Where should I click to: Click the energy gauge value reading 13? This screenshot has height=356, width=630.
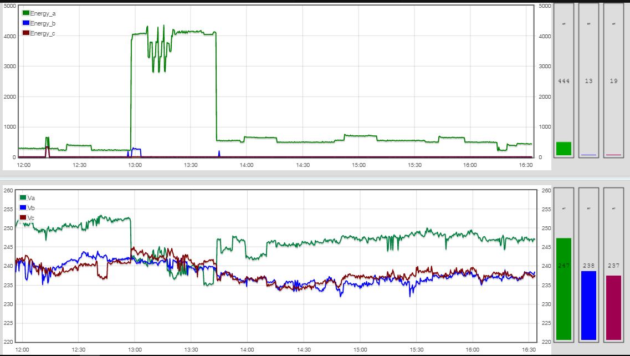[x=588, y=81]
